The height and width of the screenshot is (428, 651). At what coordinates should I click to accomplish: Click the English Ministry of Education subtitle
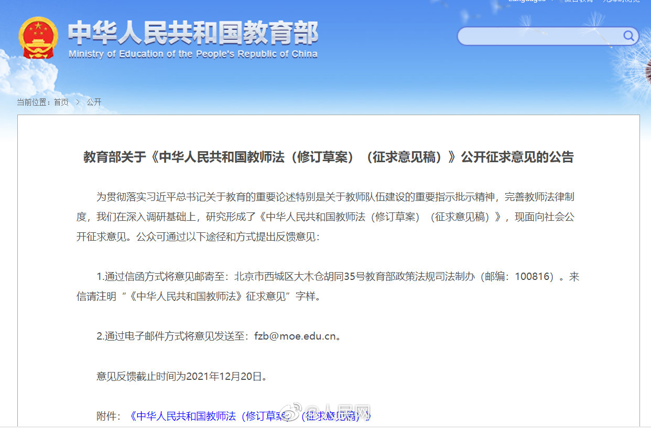(x=193, y=54)
